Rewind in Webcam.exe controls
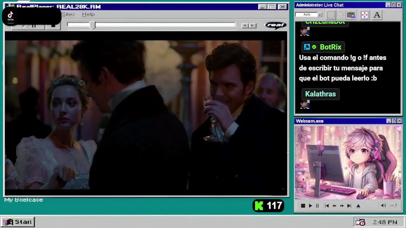The width and height of the screenshot is (406, 228). [334, 206]
